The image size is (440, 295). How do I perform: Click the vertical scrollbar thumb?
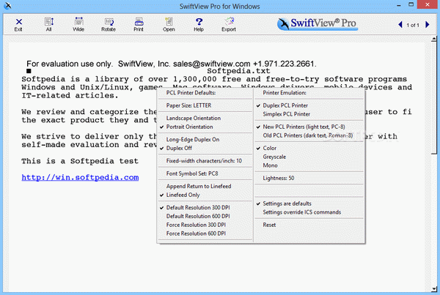click(434, 97)
